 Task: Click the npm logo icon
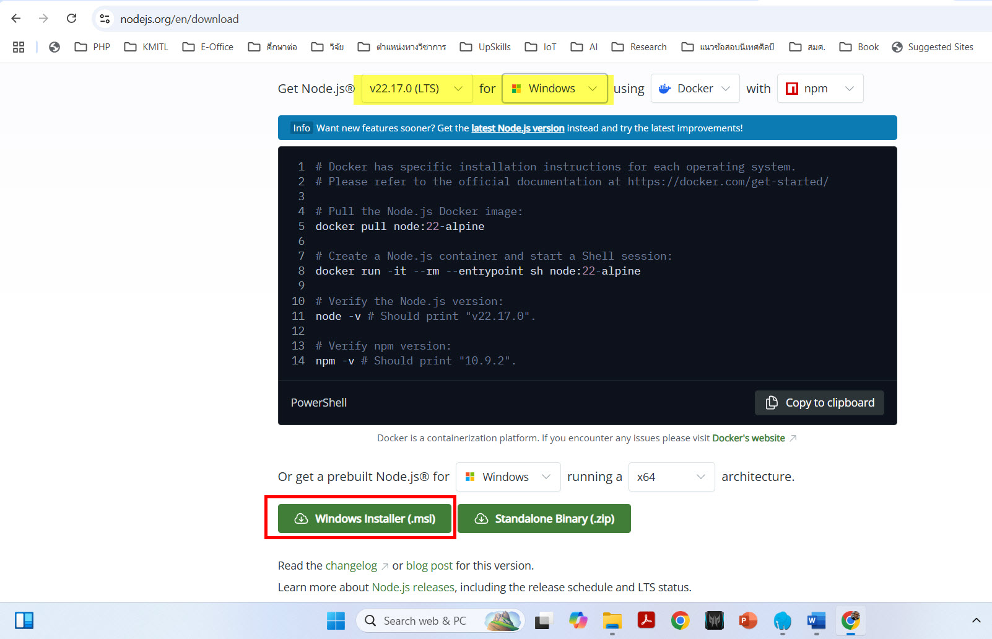click(x=792, y=88)
